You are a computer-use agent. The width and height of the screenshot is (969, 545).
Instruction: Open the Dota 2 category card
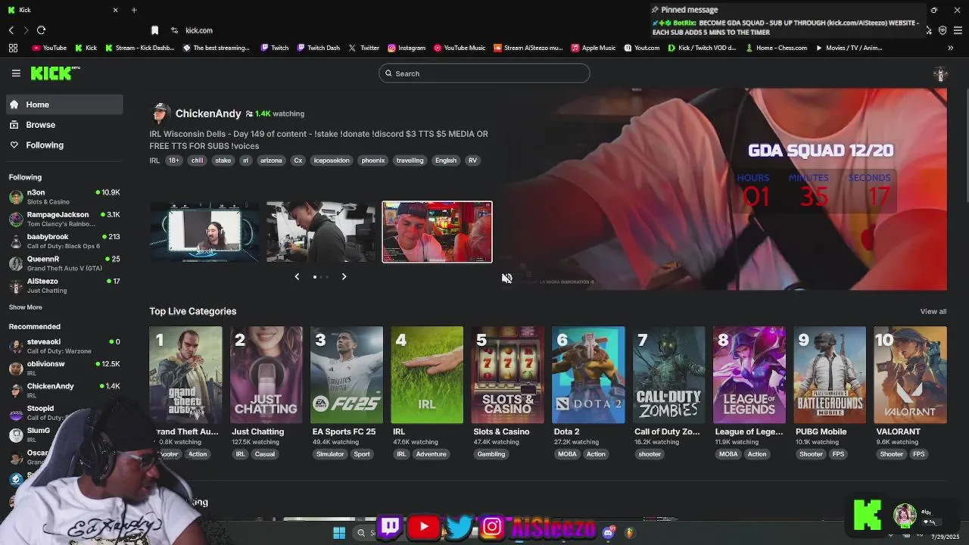click(588, 375)
